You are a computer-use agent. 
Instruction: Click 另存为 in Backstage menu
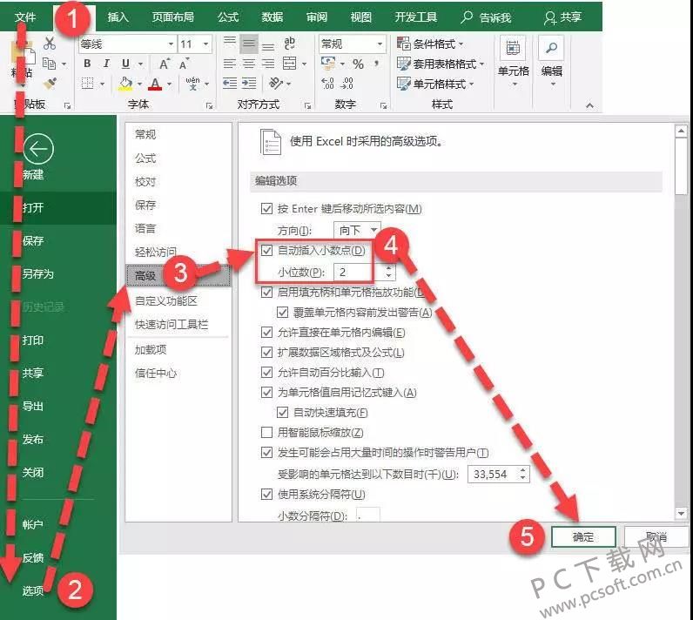(38, 274)
